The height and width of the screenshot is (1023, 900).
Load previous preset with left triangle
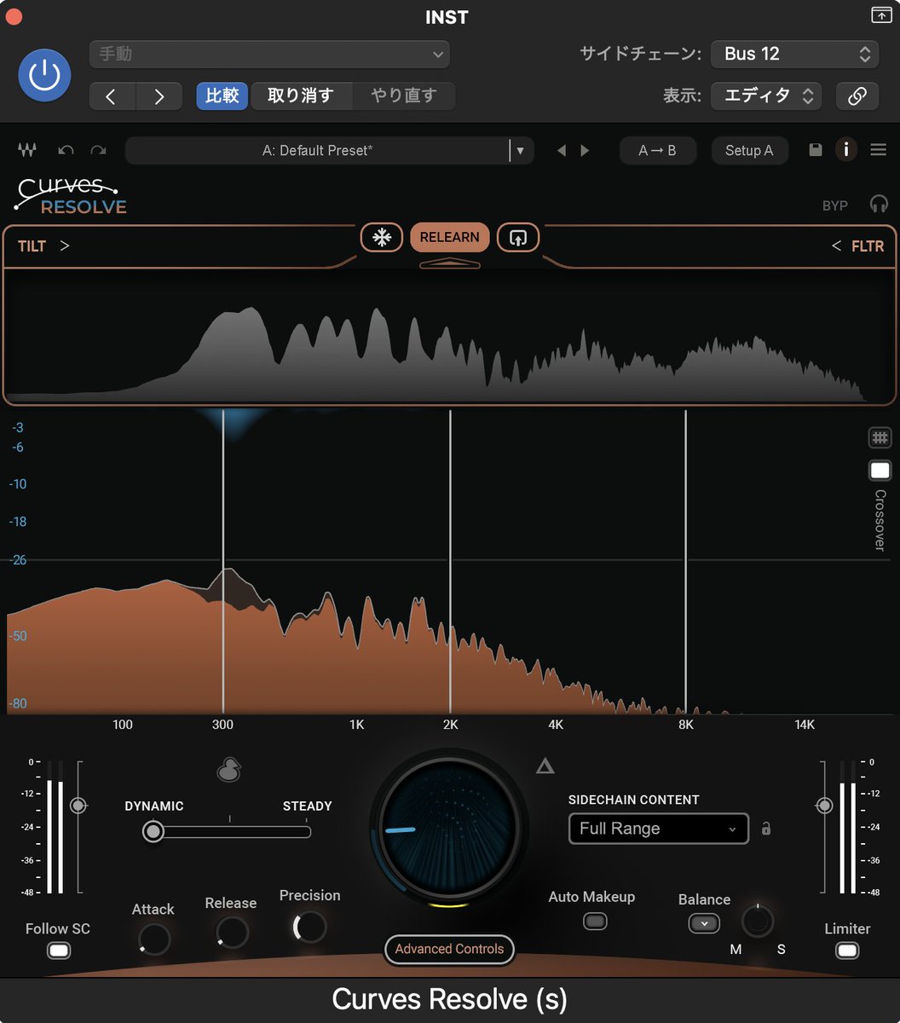(561, 150)
